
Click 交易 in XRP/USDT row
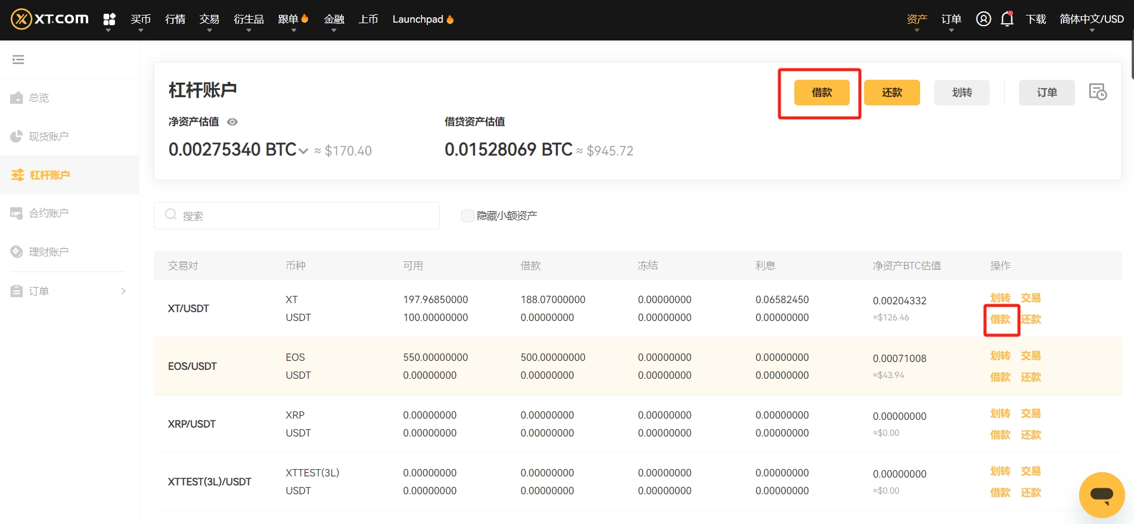click(x=1030, y=413)
